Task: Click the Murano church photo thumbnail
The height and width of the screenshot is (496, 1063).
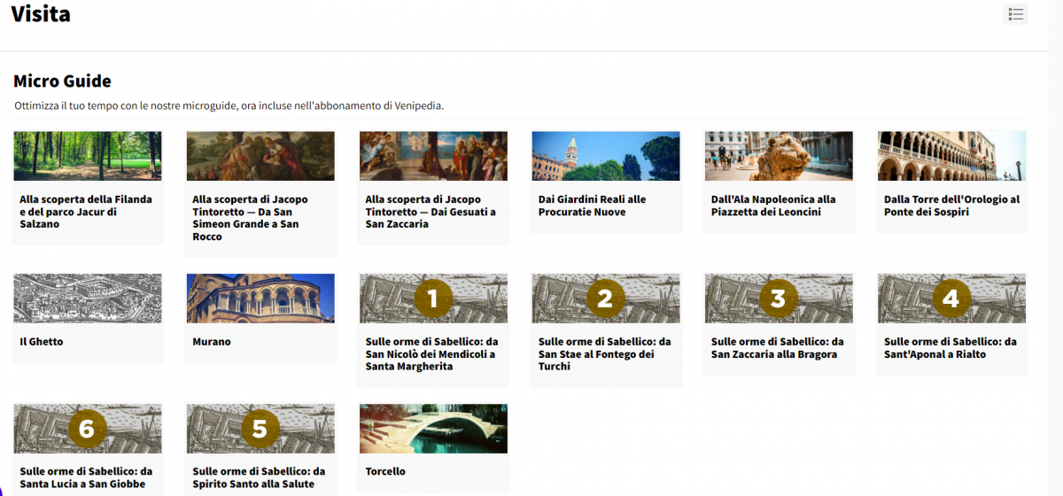Action: coord(260,298)
